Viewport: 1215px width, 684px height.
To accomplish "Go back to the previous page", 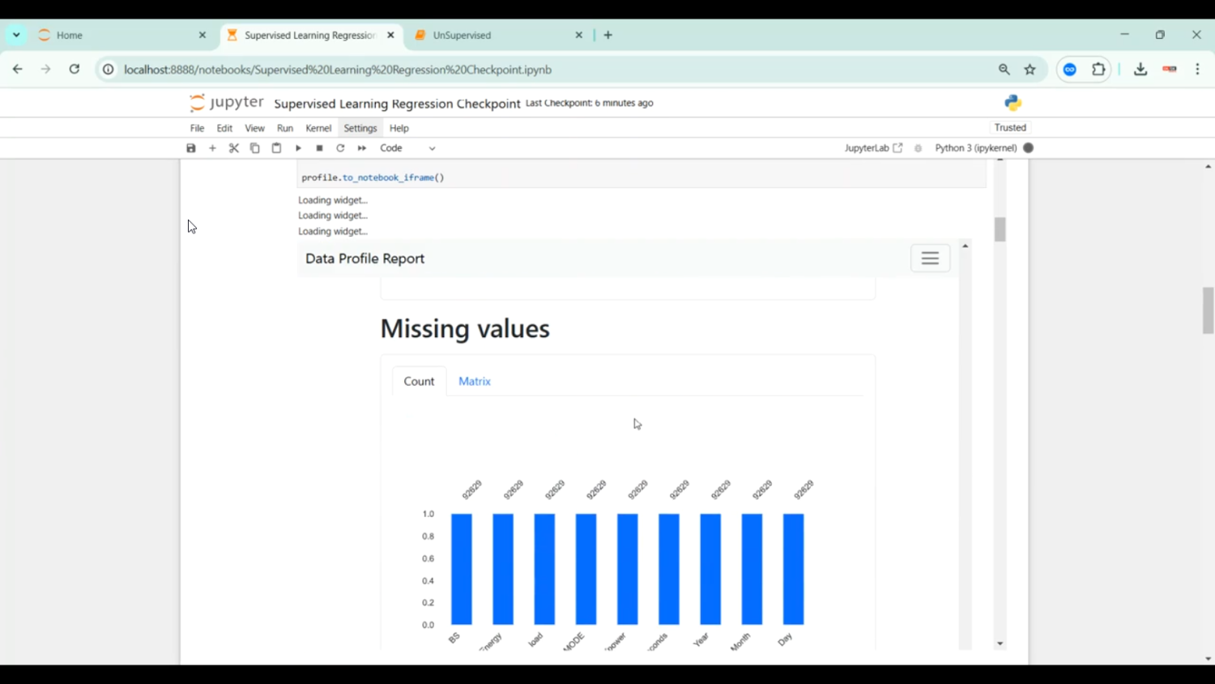I will [x=17, y=70].
